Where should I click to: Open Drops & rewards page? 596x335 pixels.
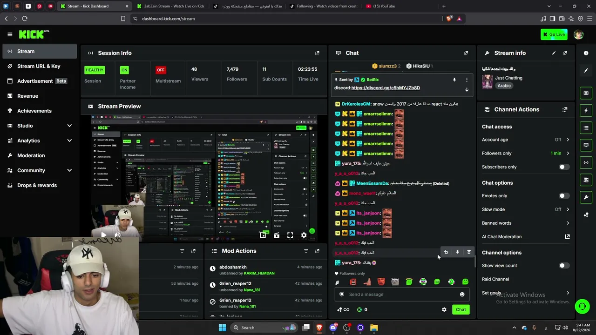coord(40,185)
